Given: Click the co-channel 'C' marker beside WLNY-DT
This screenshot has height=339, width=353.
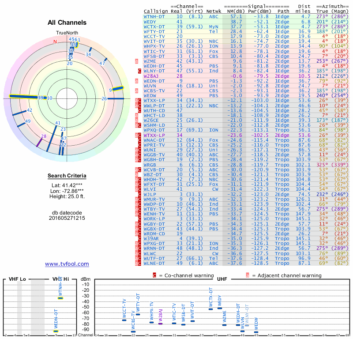Looking at the screenshot, I should click(x=139, y=71).
